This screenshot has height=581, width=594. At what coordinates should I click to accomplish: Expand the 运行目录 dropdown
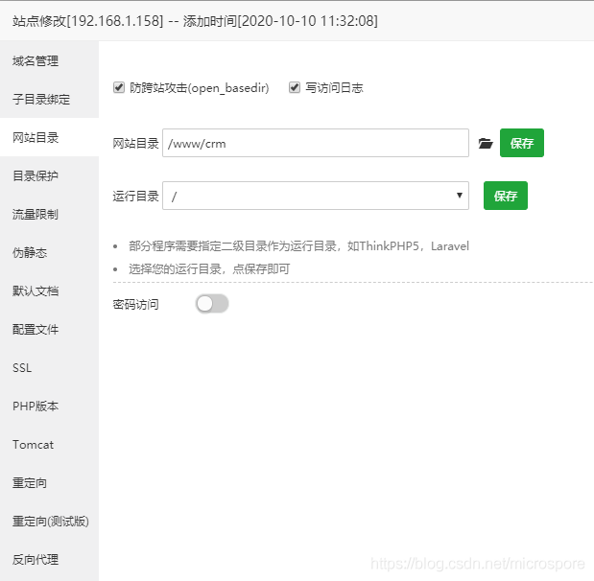(x=316, y=196)
